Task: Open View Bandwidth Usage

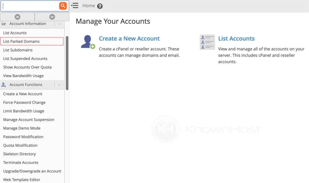Action: click(x=23, y=76)
